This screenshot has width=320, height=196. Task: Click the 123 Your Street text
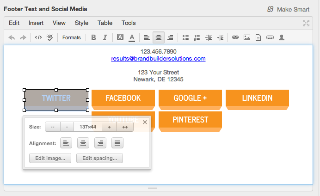click(158, 72)
